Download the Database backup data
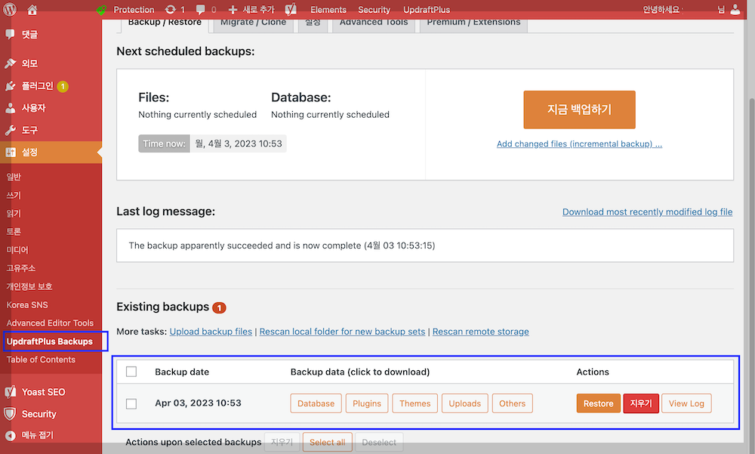This screenshot has width=755, height=454. tap(316, 403)
